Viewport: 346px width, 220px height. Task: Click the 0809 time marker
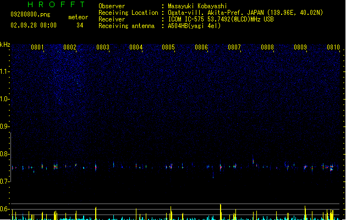[x=300, y=47]
